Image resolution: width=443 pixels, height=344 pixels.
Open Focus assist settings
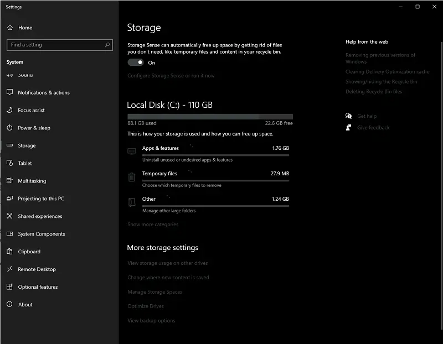coord(11,110)
